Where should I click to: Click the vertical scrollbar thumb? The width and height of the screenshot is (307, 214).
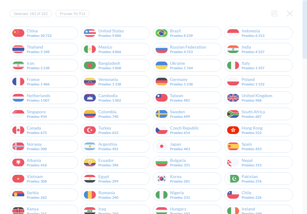[x=305, y=29]
